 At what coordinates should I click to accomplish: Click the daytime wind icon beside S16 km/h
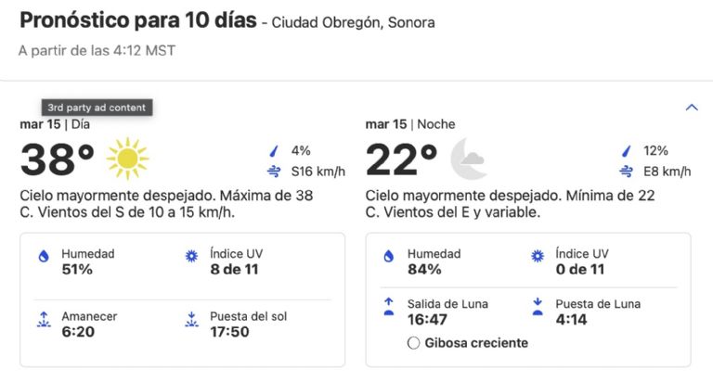pyautogui.click(x=274, y=172)
